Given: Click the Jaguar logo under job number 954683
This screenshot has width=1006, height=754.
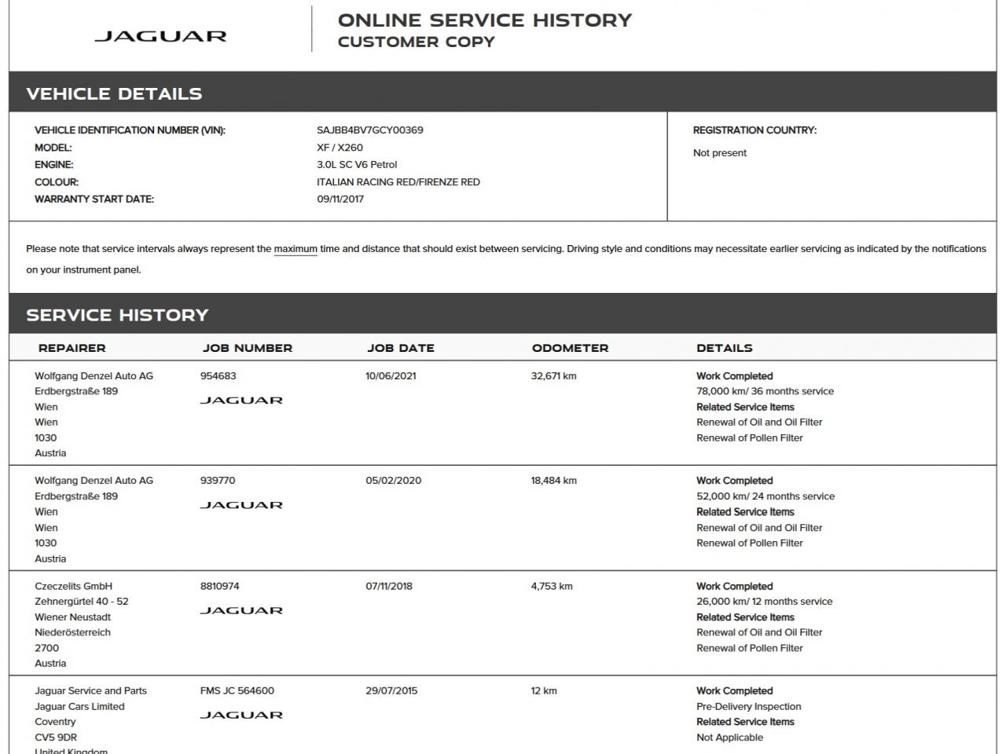Looking at the screenshot, I should [241, 401].
